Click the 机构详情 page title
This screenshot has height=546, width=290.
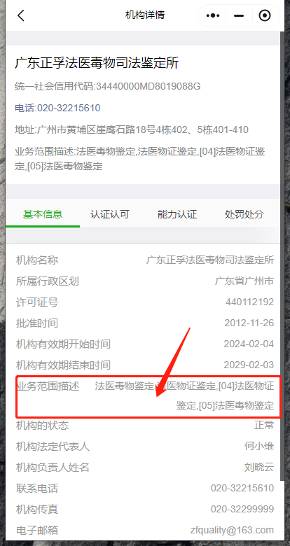click(145, 15)
